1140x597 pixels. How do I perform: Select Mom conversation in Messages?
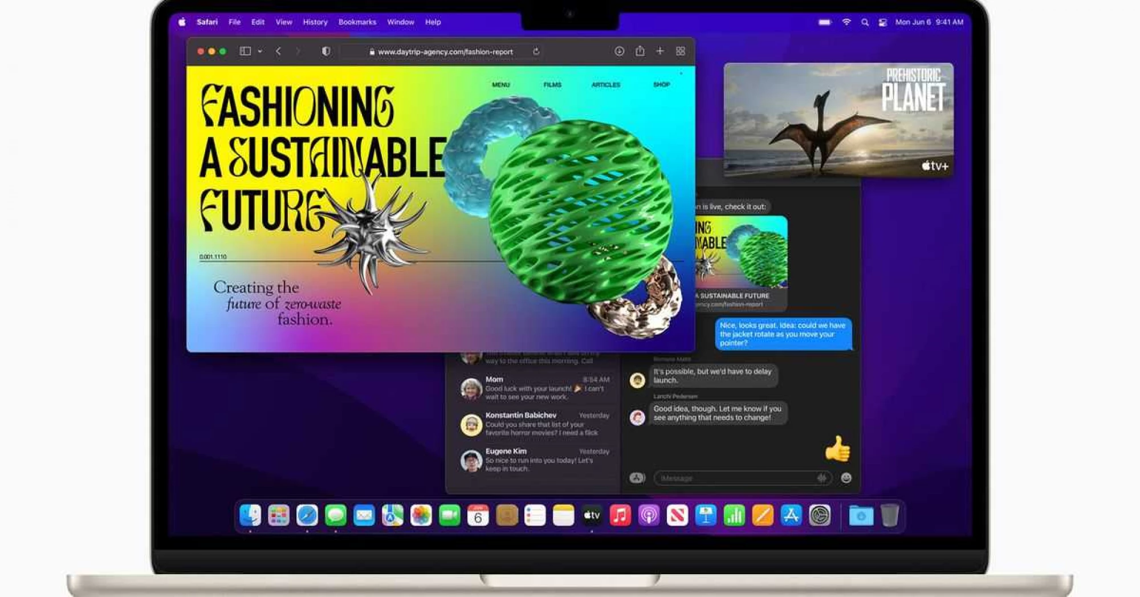tap(534, 388)
